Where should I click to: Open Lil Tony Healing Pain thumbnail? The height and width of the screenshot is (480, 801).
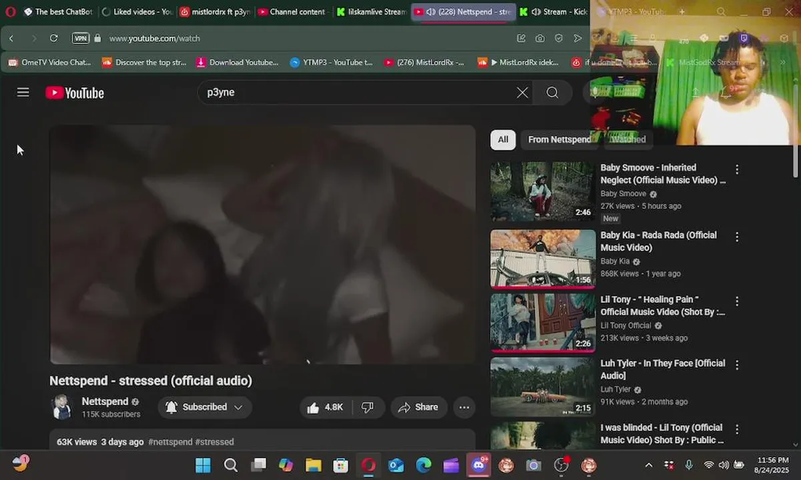click(x=543, y=323)
